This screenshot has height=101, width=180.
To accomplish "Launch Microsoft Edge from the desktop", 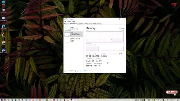I will (x=3, y=27).
